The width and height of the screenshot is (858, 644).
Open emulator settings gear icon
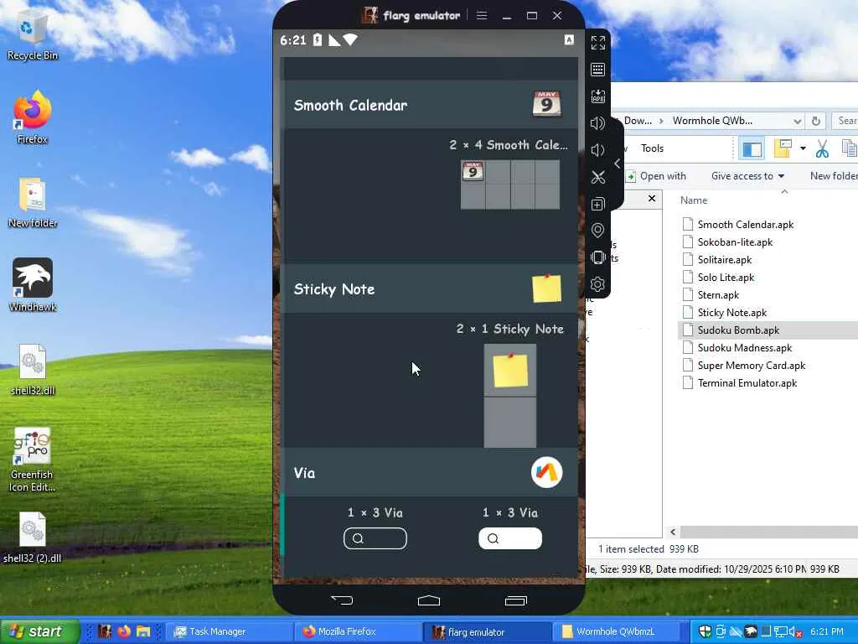click(597, 284)
